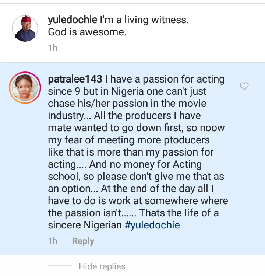Click the 1h timestamp beside Reply

tap(53, 241)
